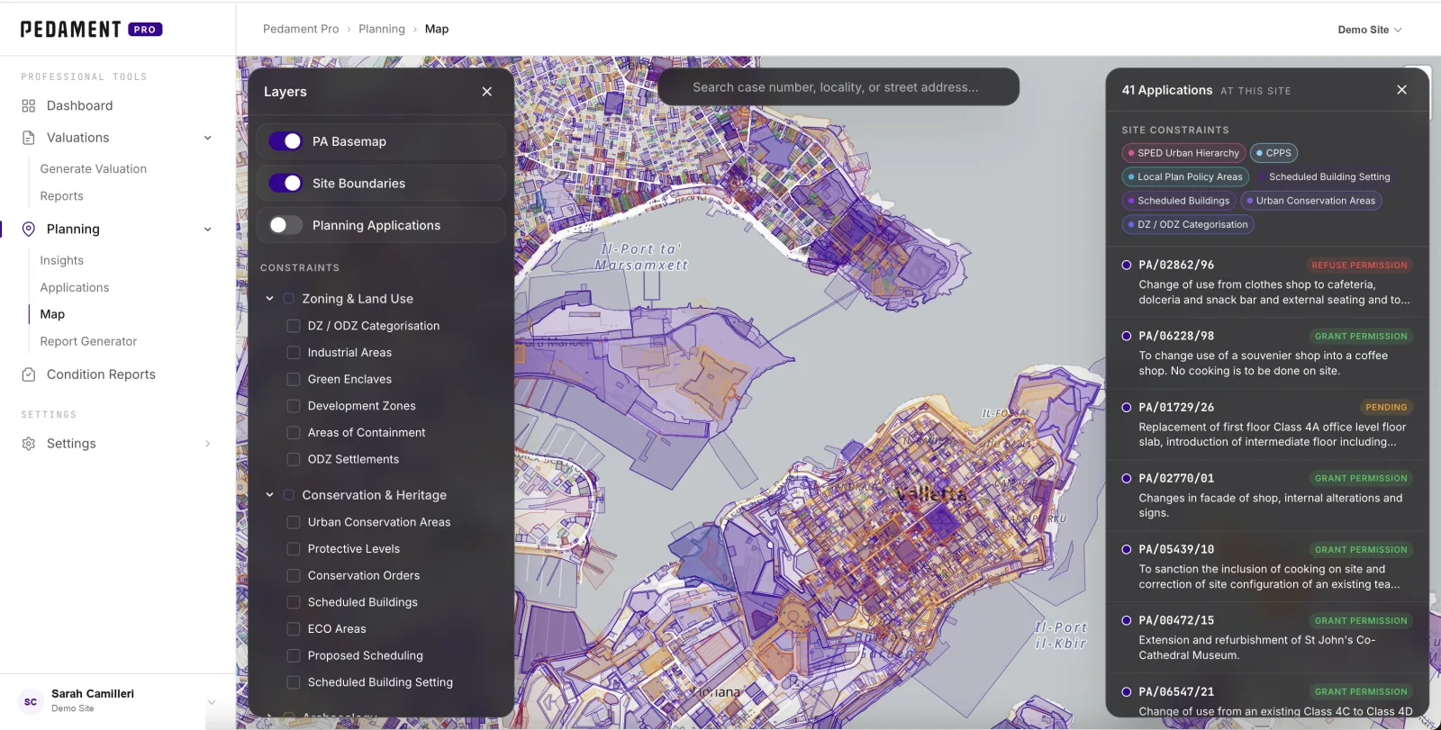Image resolution: width=1441 pixels, height=730 pixels.
Task: Check DZ / ODZ Categorisation layer
Action: [x=293, y=326]
